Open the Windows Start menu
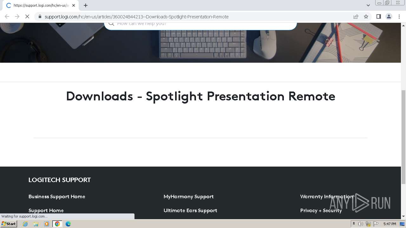Viewport: 406px width, 228px height. click(x=9, y=224)
